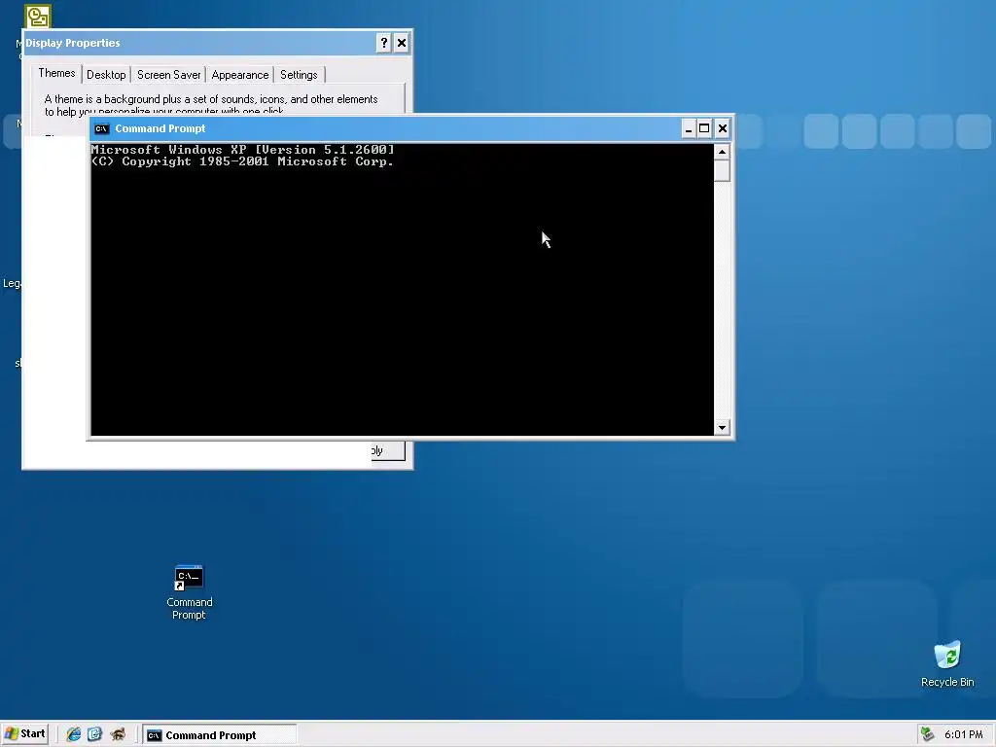The height and width of the screenshot is (747, 996).
Task: Maximize the Command Prompt window
Action: [x=704, y=129]
